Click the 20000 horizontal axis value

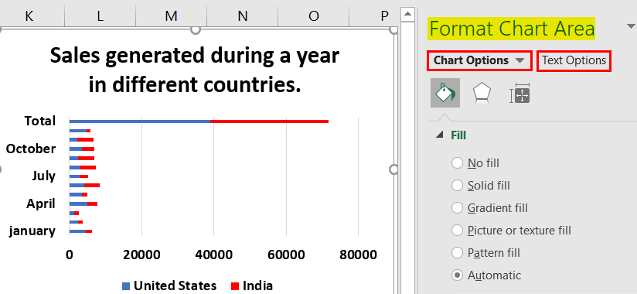pyautogui.click(x=141, y=255)
